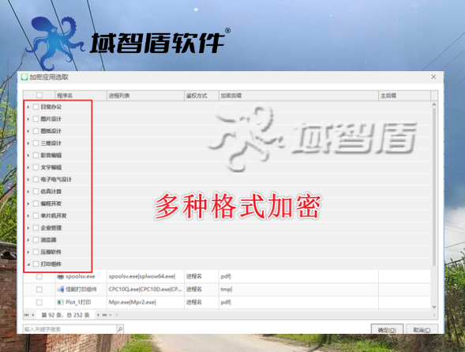Viewport: 465px width, 352px height.
Task: Check the 压缩软件 category checkbox
Action: coord(36,252)
